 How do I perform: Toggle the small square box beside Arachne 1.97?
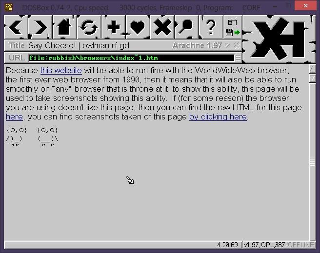click(227, 45)
